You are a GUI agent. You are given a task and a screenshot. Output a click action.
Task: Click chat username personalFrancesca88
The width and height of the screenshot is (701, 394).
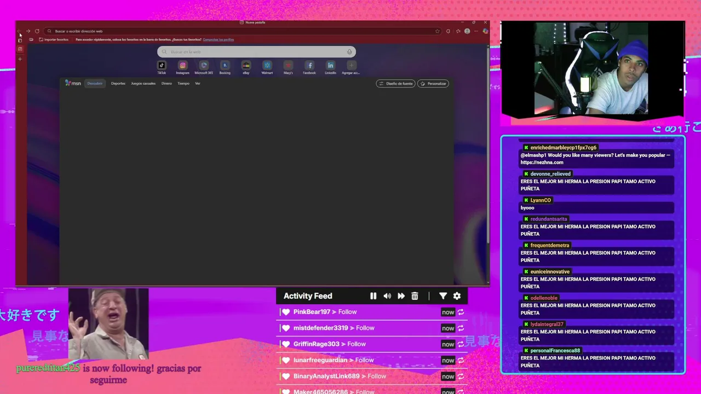pyautogui.click(x=555, y=350)
